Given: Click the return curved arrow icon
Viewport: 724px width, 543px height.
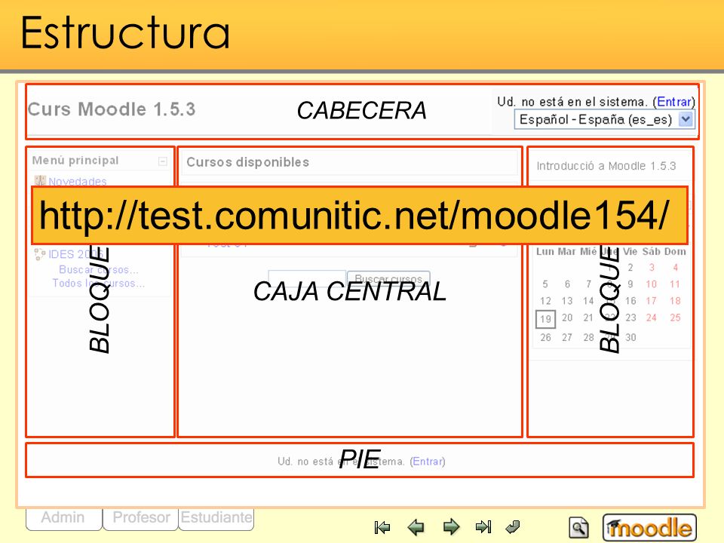Looking at the screenshot, I should pos(513,527).
